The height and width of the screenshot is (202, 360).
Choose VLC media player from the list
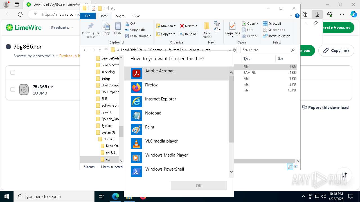coord(176,144)
